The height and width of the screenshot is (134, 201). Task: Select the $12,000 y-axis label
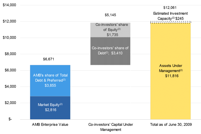[9, 21]
